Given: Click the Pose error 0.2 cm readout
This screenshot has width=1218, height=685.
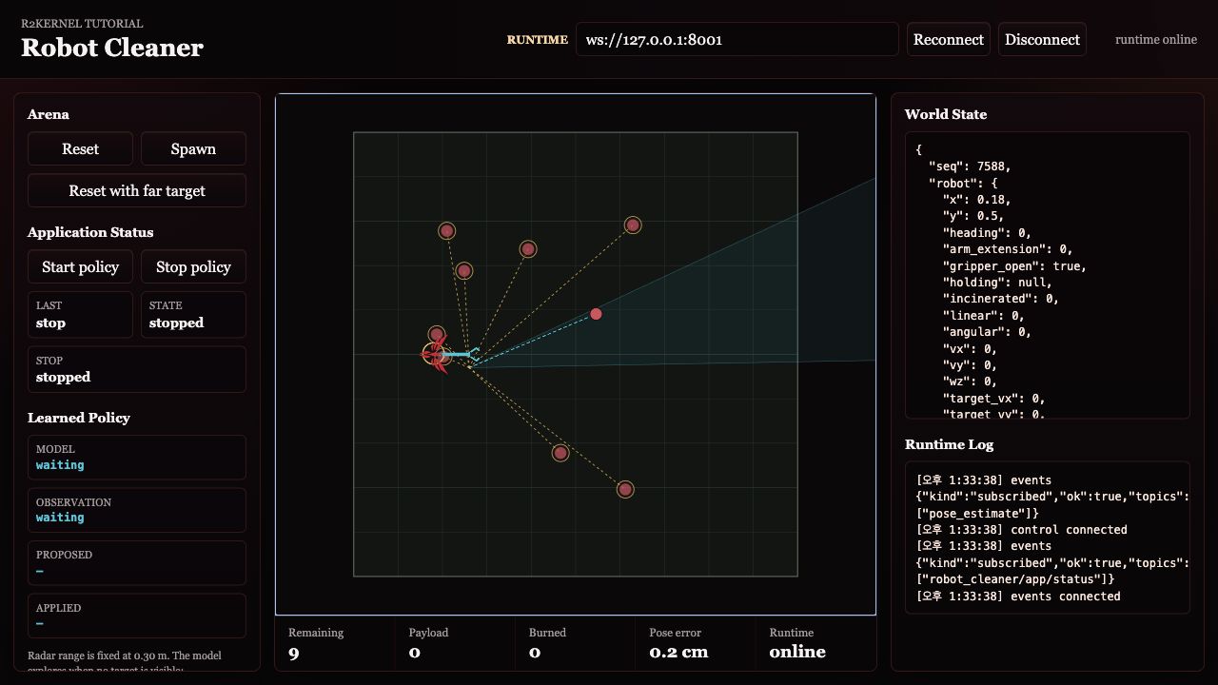Looking at the screenshot, I should [x=696, y=643].
